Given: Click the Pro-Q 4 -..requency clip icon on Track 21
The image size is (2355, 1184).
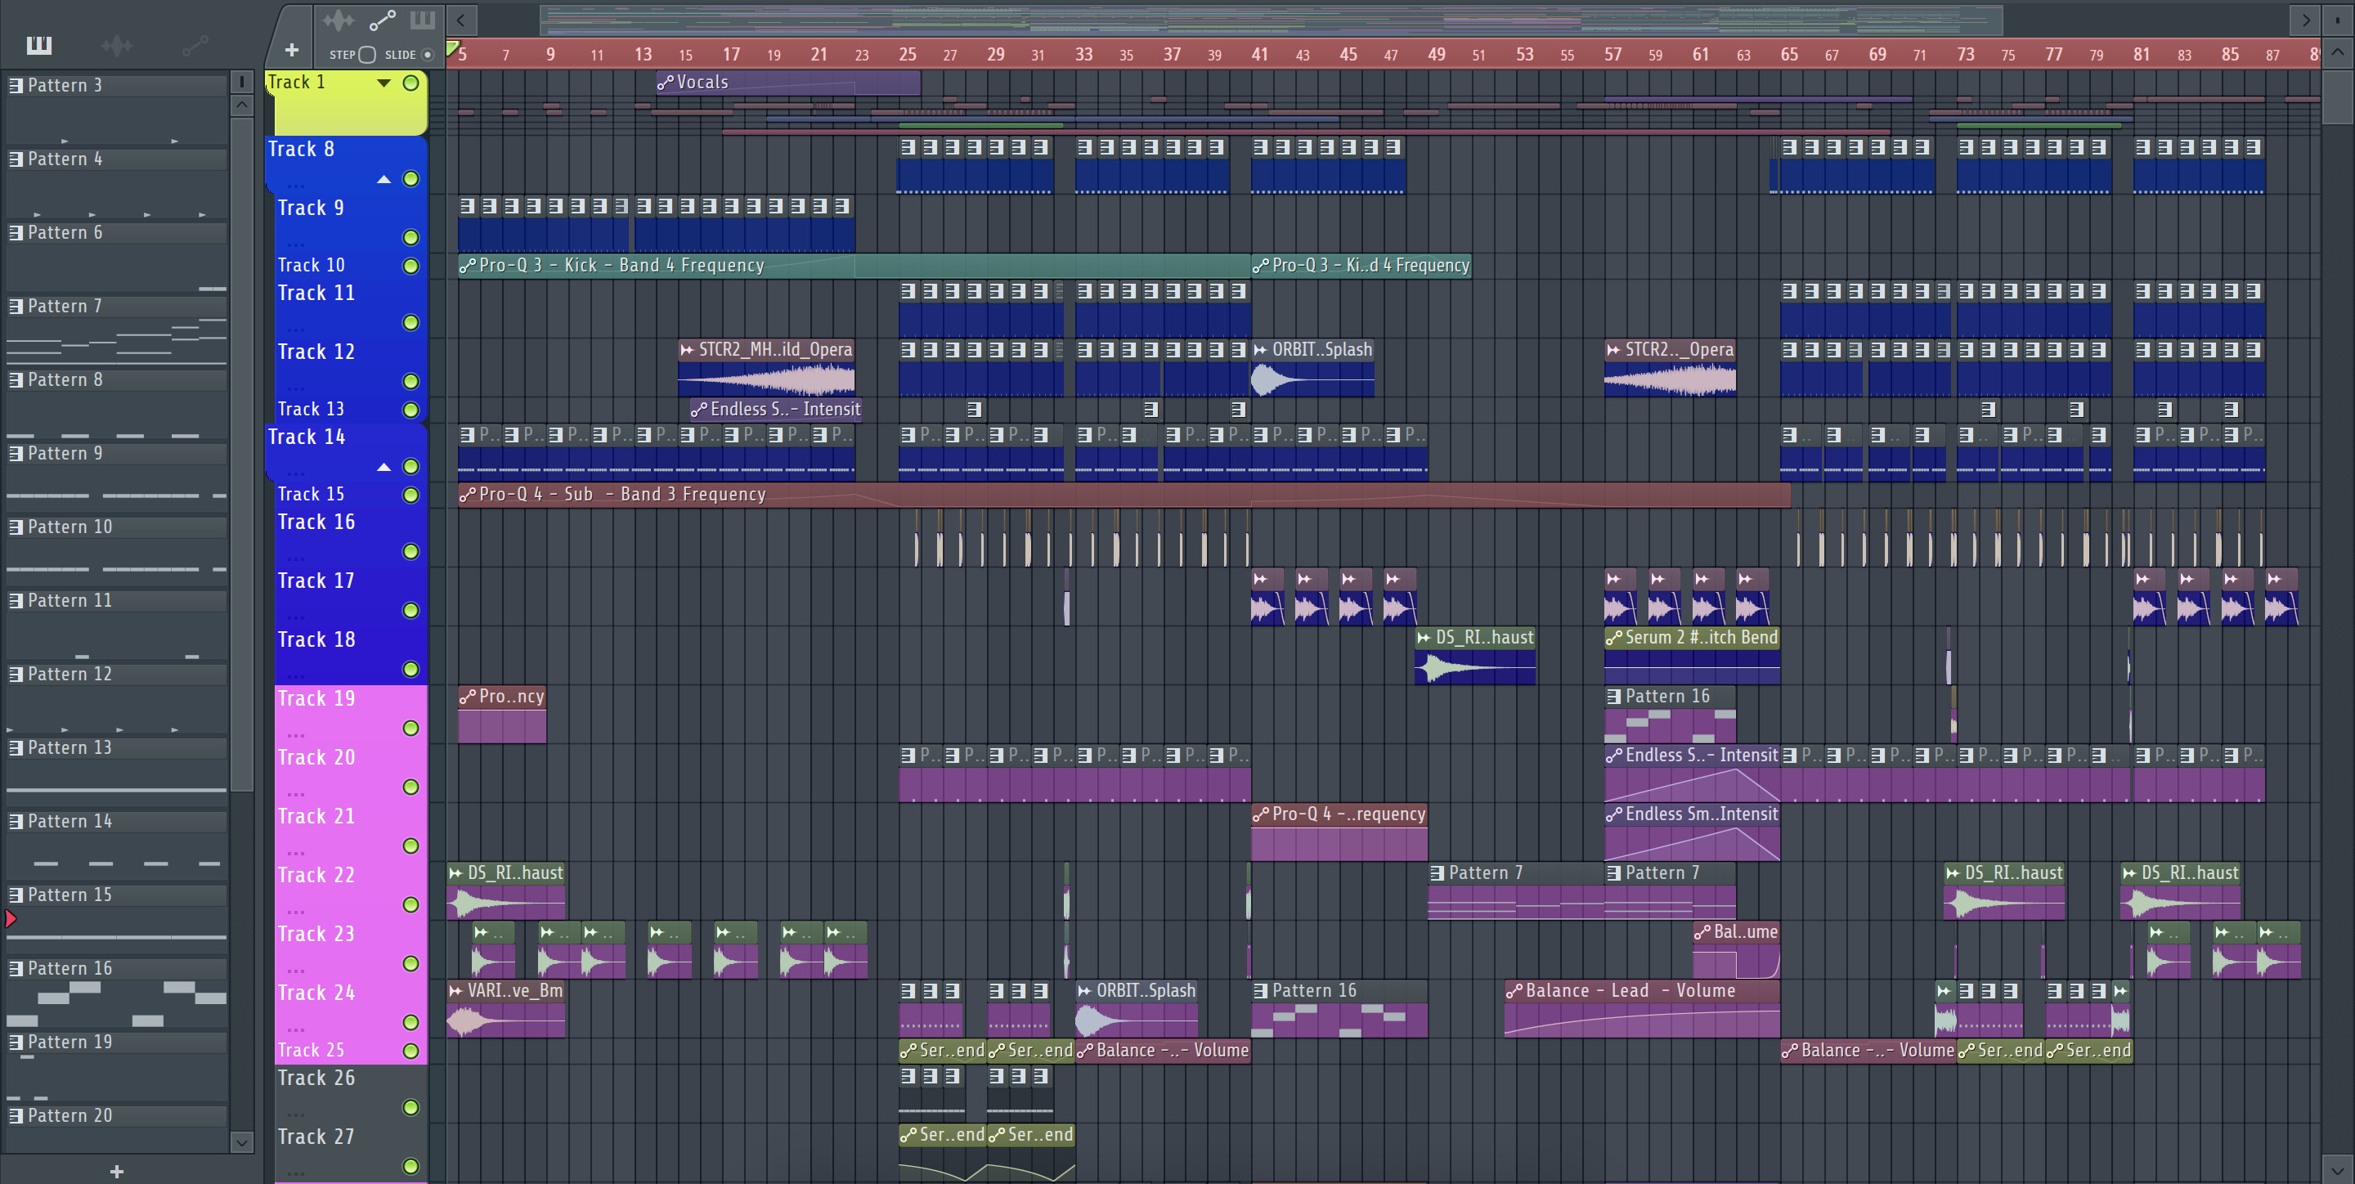Looking at the screenshot, I should 1261,814.
